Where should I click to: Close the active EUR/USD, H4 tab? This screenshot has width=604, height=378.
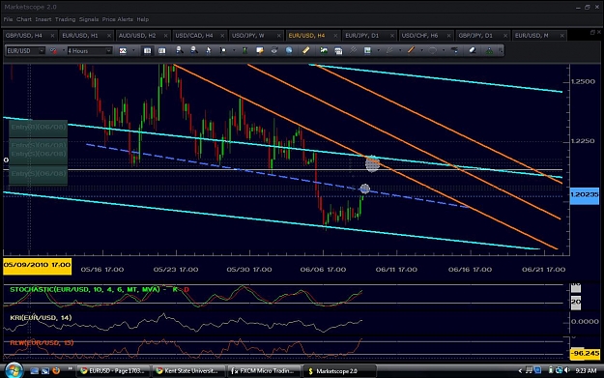coord(335,36)
